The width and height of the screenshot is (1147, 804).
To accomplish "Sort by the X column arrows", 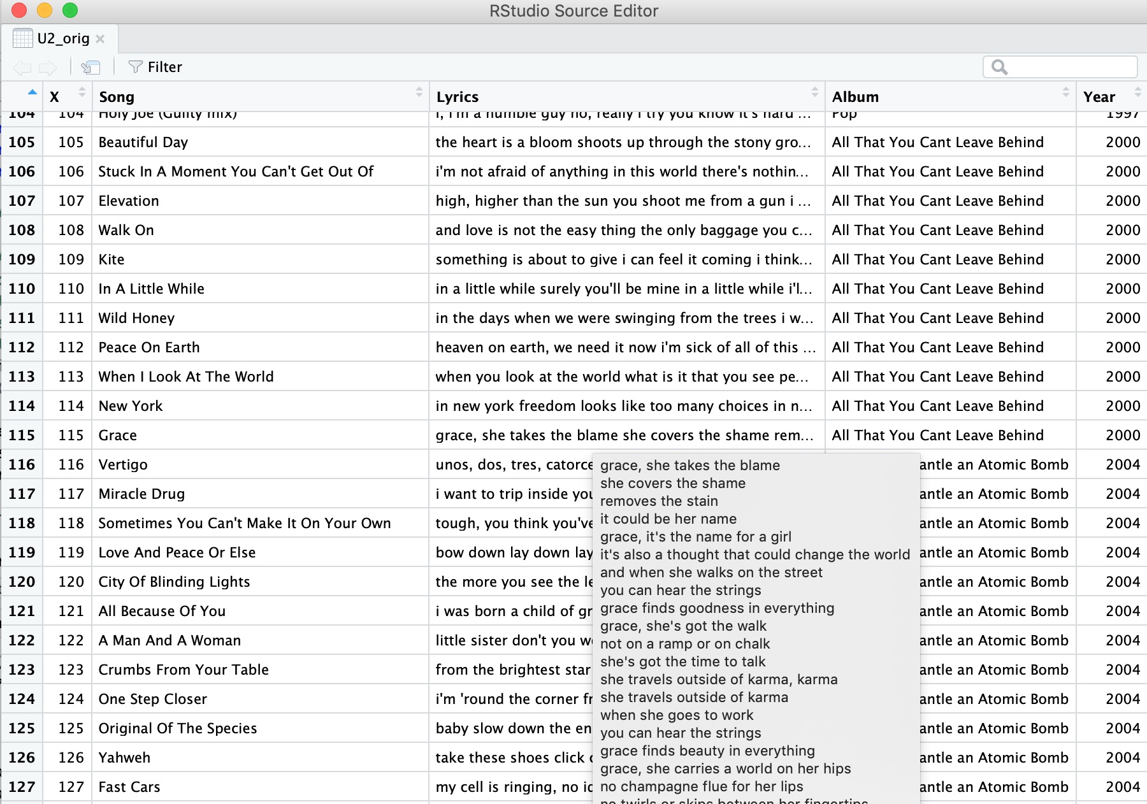I will (x=82, y=92).
